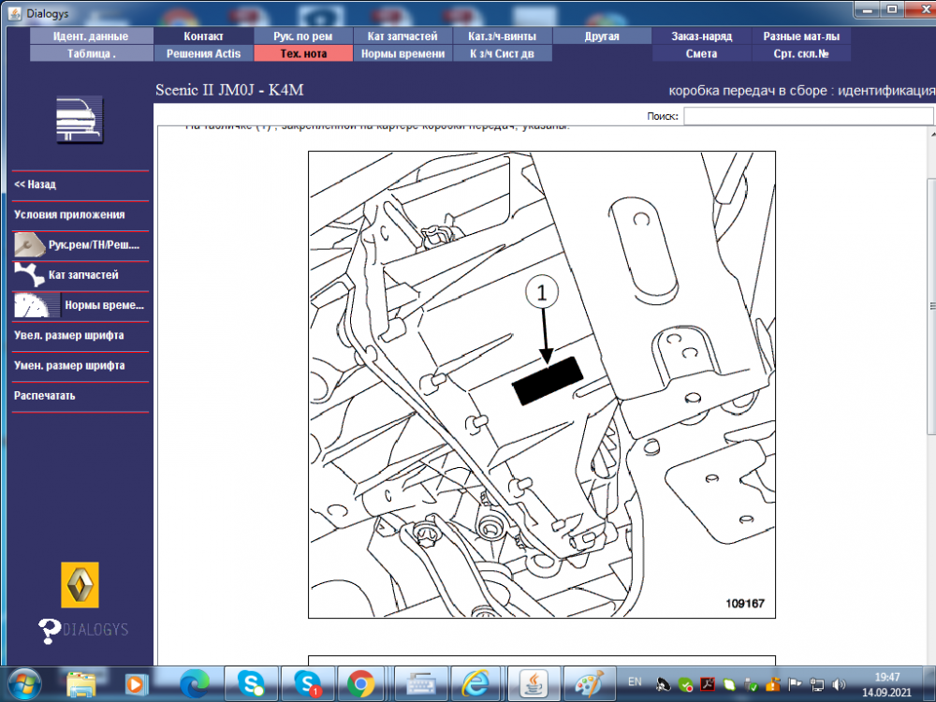Viewport: 936px width, 702px height.
Task: Open Skype with notification badge
Action: tap(308, 684)
